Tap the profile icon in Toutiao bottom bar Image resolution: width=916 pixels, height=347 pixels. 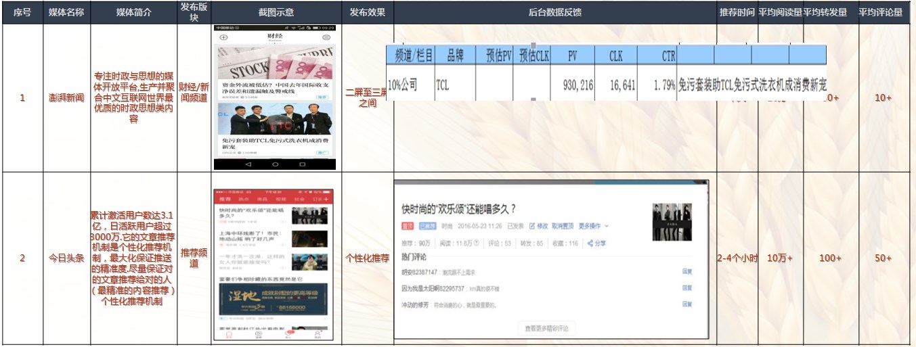[317, 334]
